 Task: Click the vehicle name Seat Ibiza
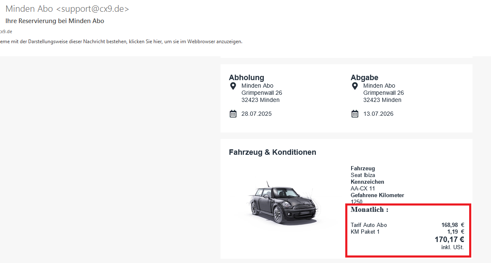[363, 175]
